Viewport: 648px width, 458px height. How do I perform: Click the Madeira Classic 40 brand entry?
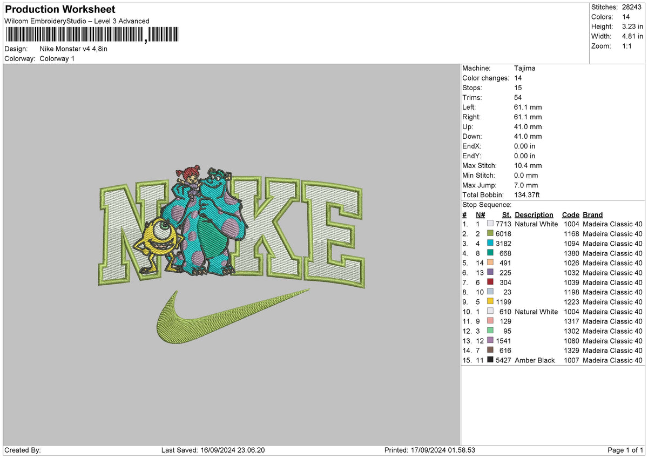click(x=612, y=224)
